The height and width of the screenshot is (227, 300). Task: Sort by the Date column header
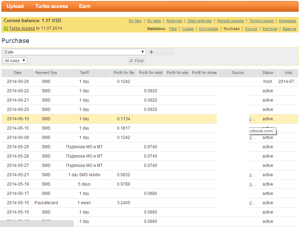click(x=18, y=73)
